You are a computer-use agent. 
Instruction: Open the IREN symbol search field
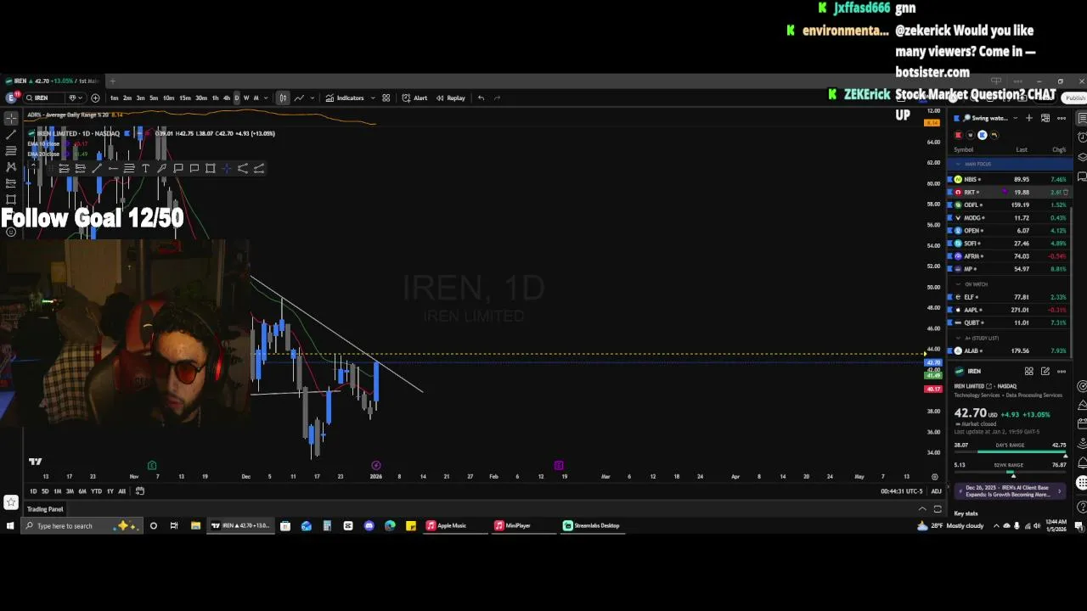[44, 98]
